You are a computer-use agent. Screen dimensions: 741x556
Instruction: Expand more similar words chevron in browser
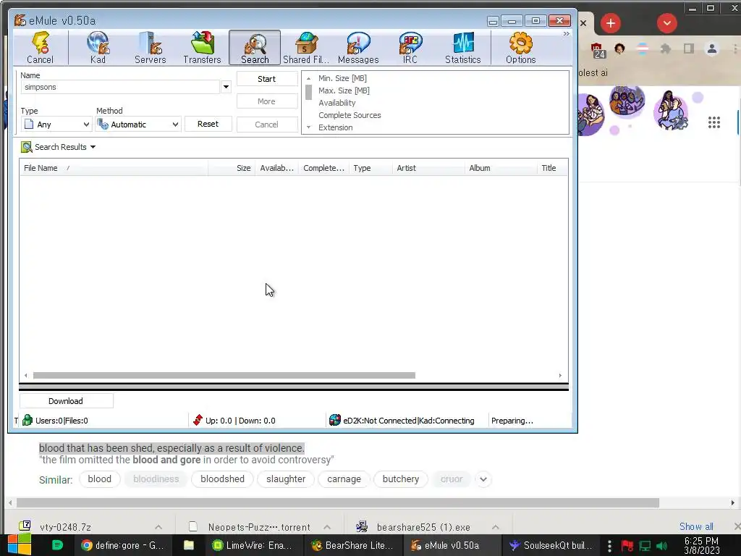pyautogui.click(x=483, y=479)
